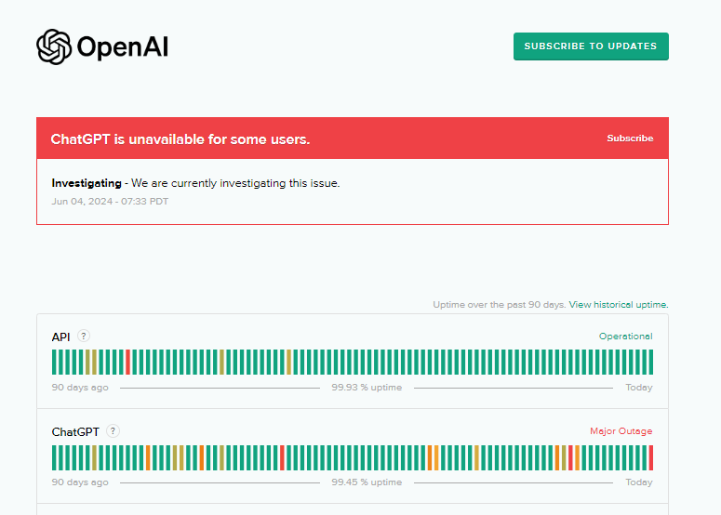The width and height of the screenshot is (721, 515).
Task: Open the View historical uptime link
Action: click(x=619, y=305)
